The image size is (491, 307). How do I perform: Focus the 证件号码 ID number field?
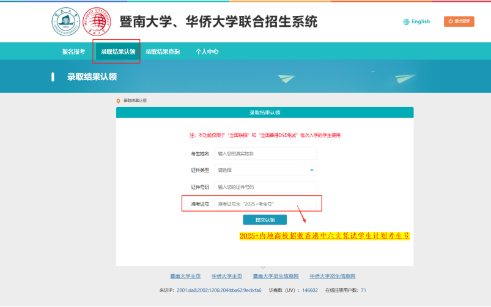pos(265,187)
